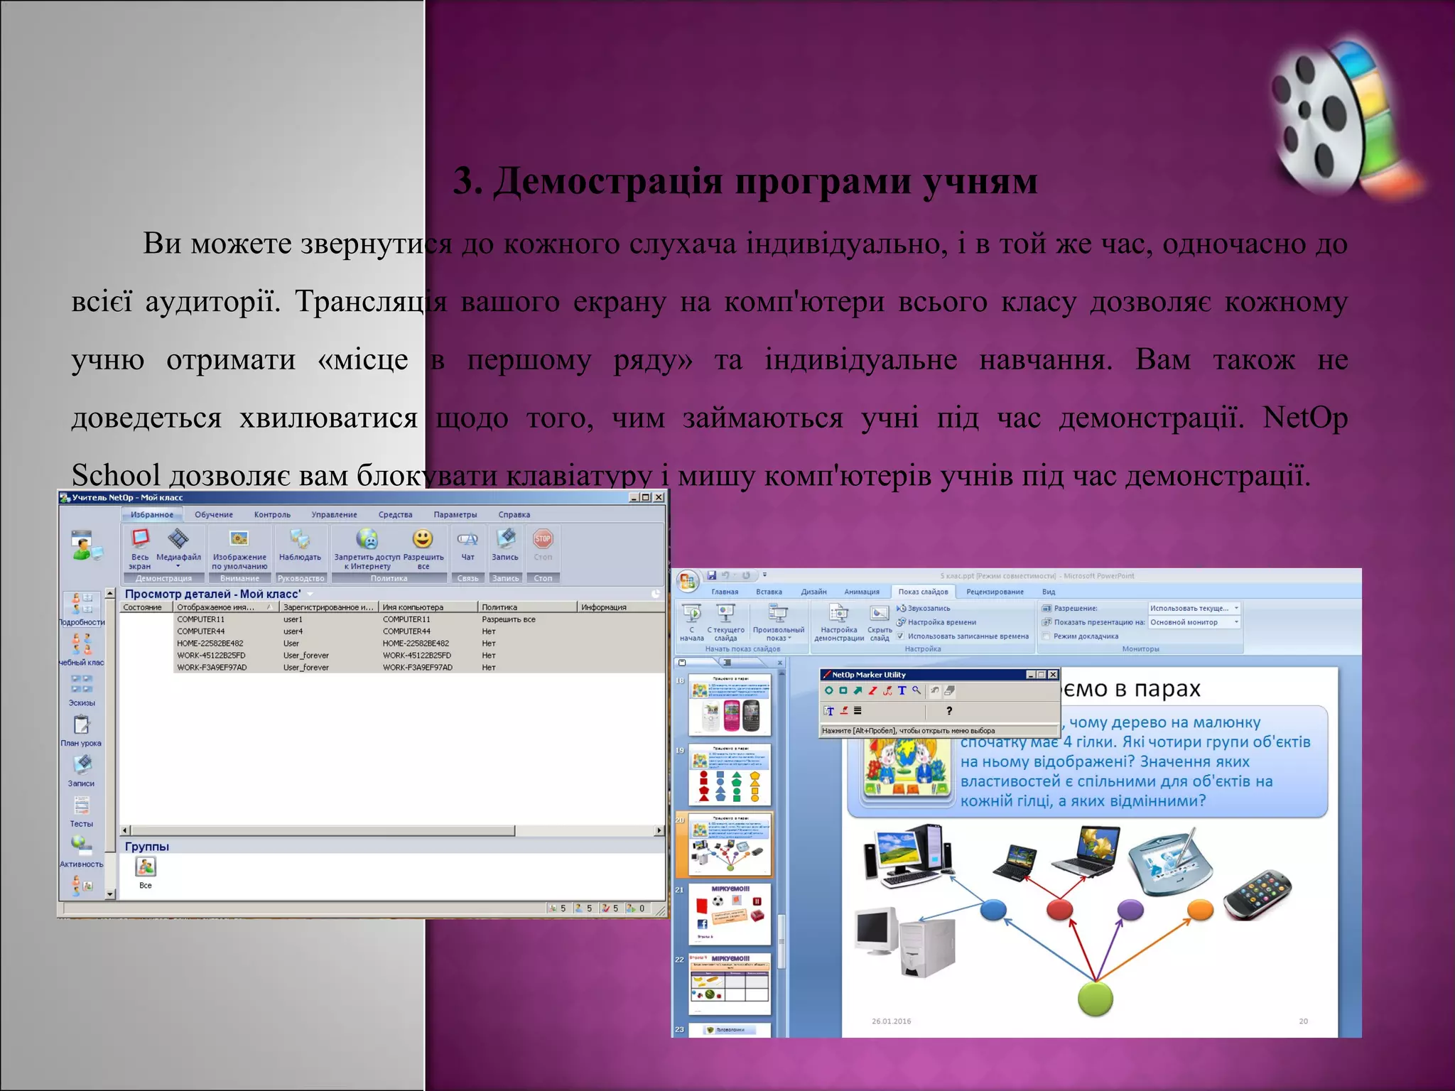Open the Разрешение dropdown list

(1236, 608)
